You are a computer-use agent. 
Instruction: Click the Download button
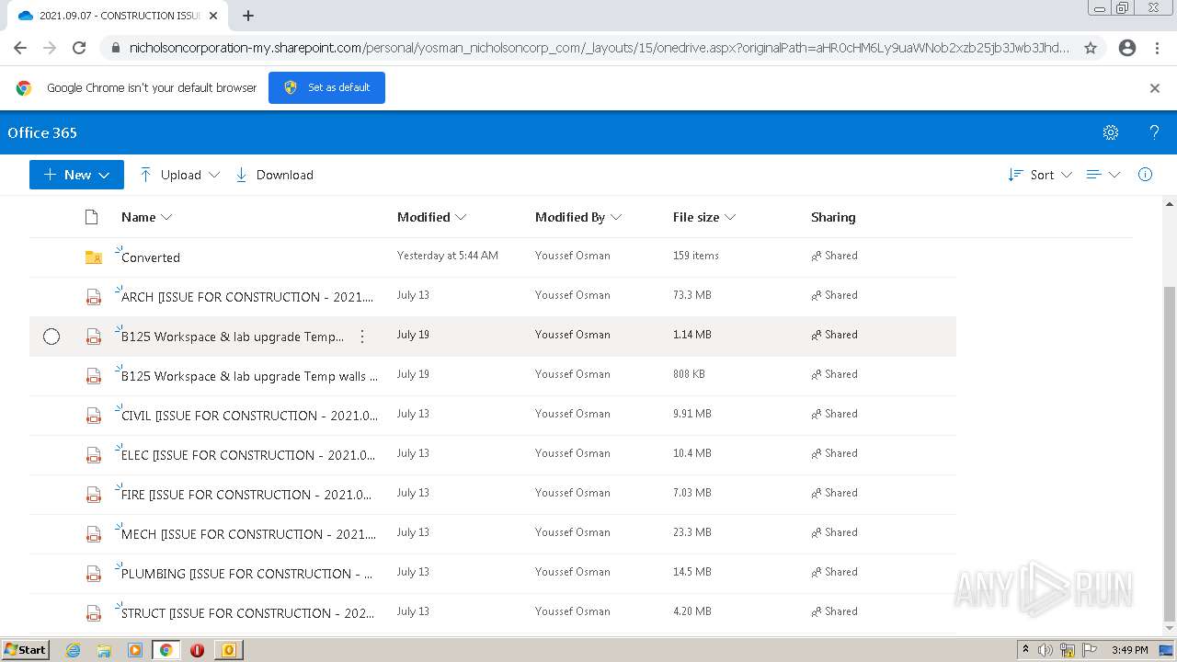tap(274, 175)
